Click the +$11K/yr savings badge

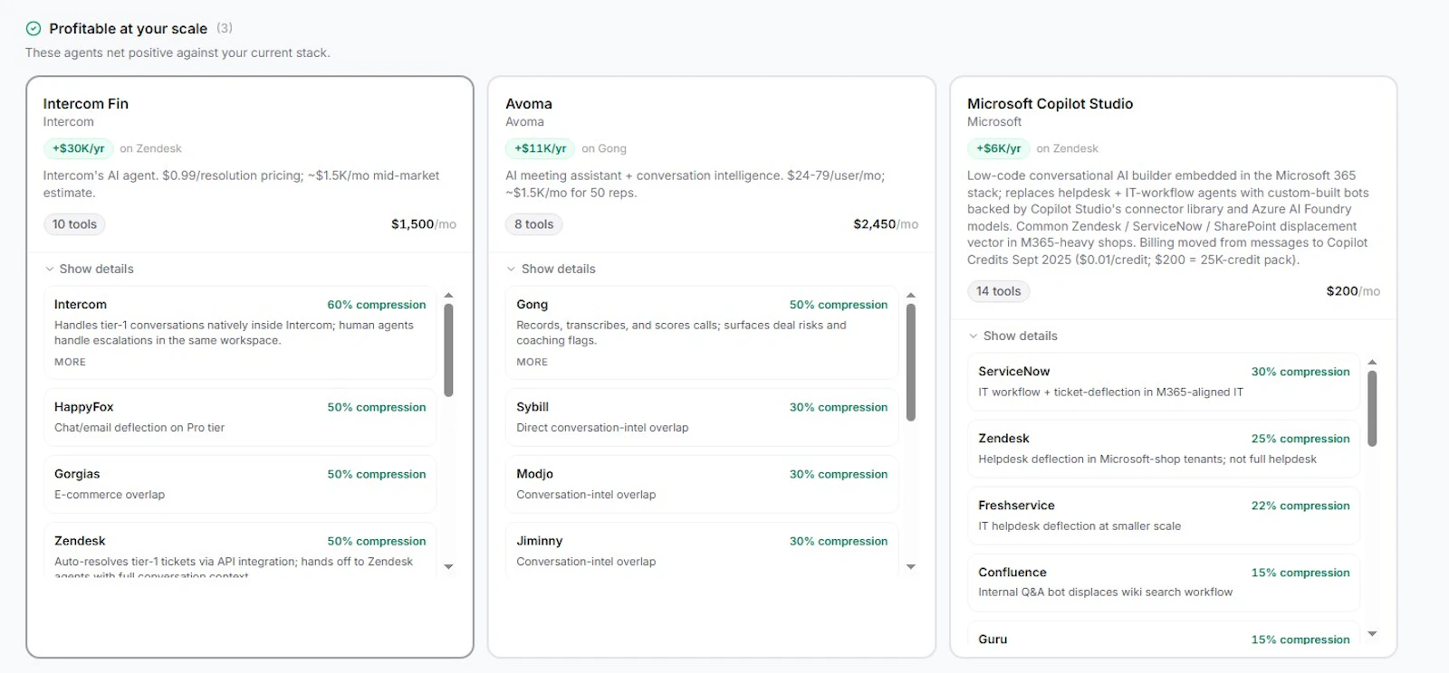coord(540,148)
